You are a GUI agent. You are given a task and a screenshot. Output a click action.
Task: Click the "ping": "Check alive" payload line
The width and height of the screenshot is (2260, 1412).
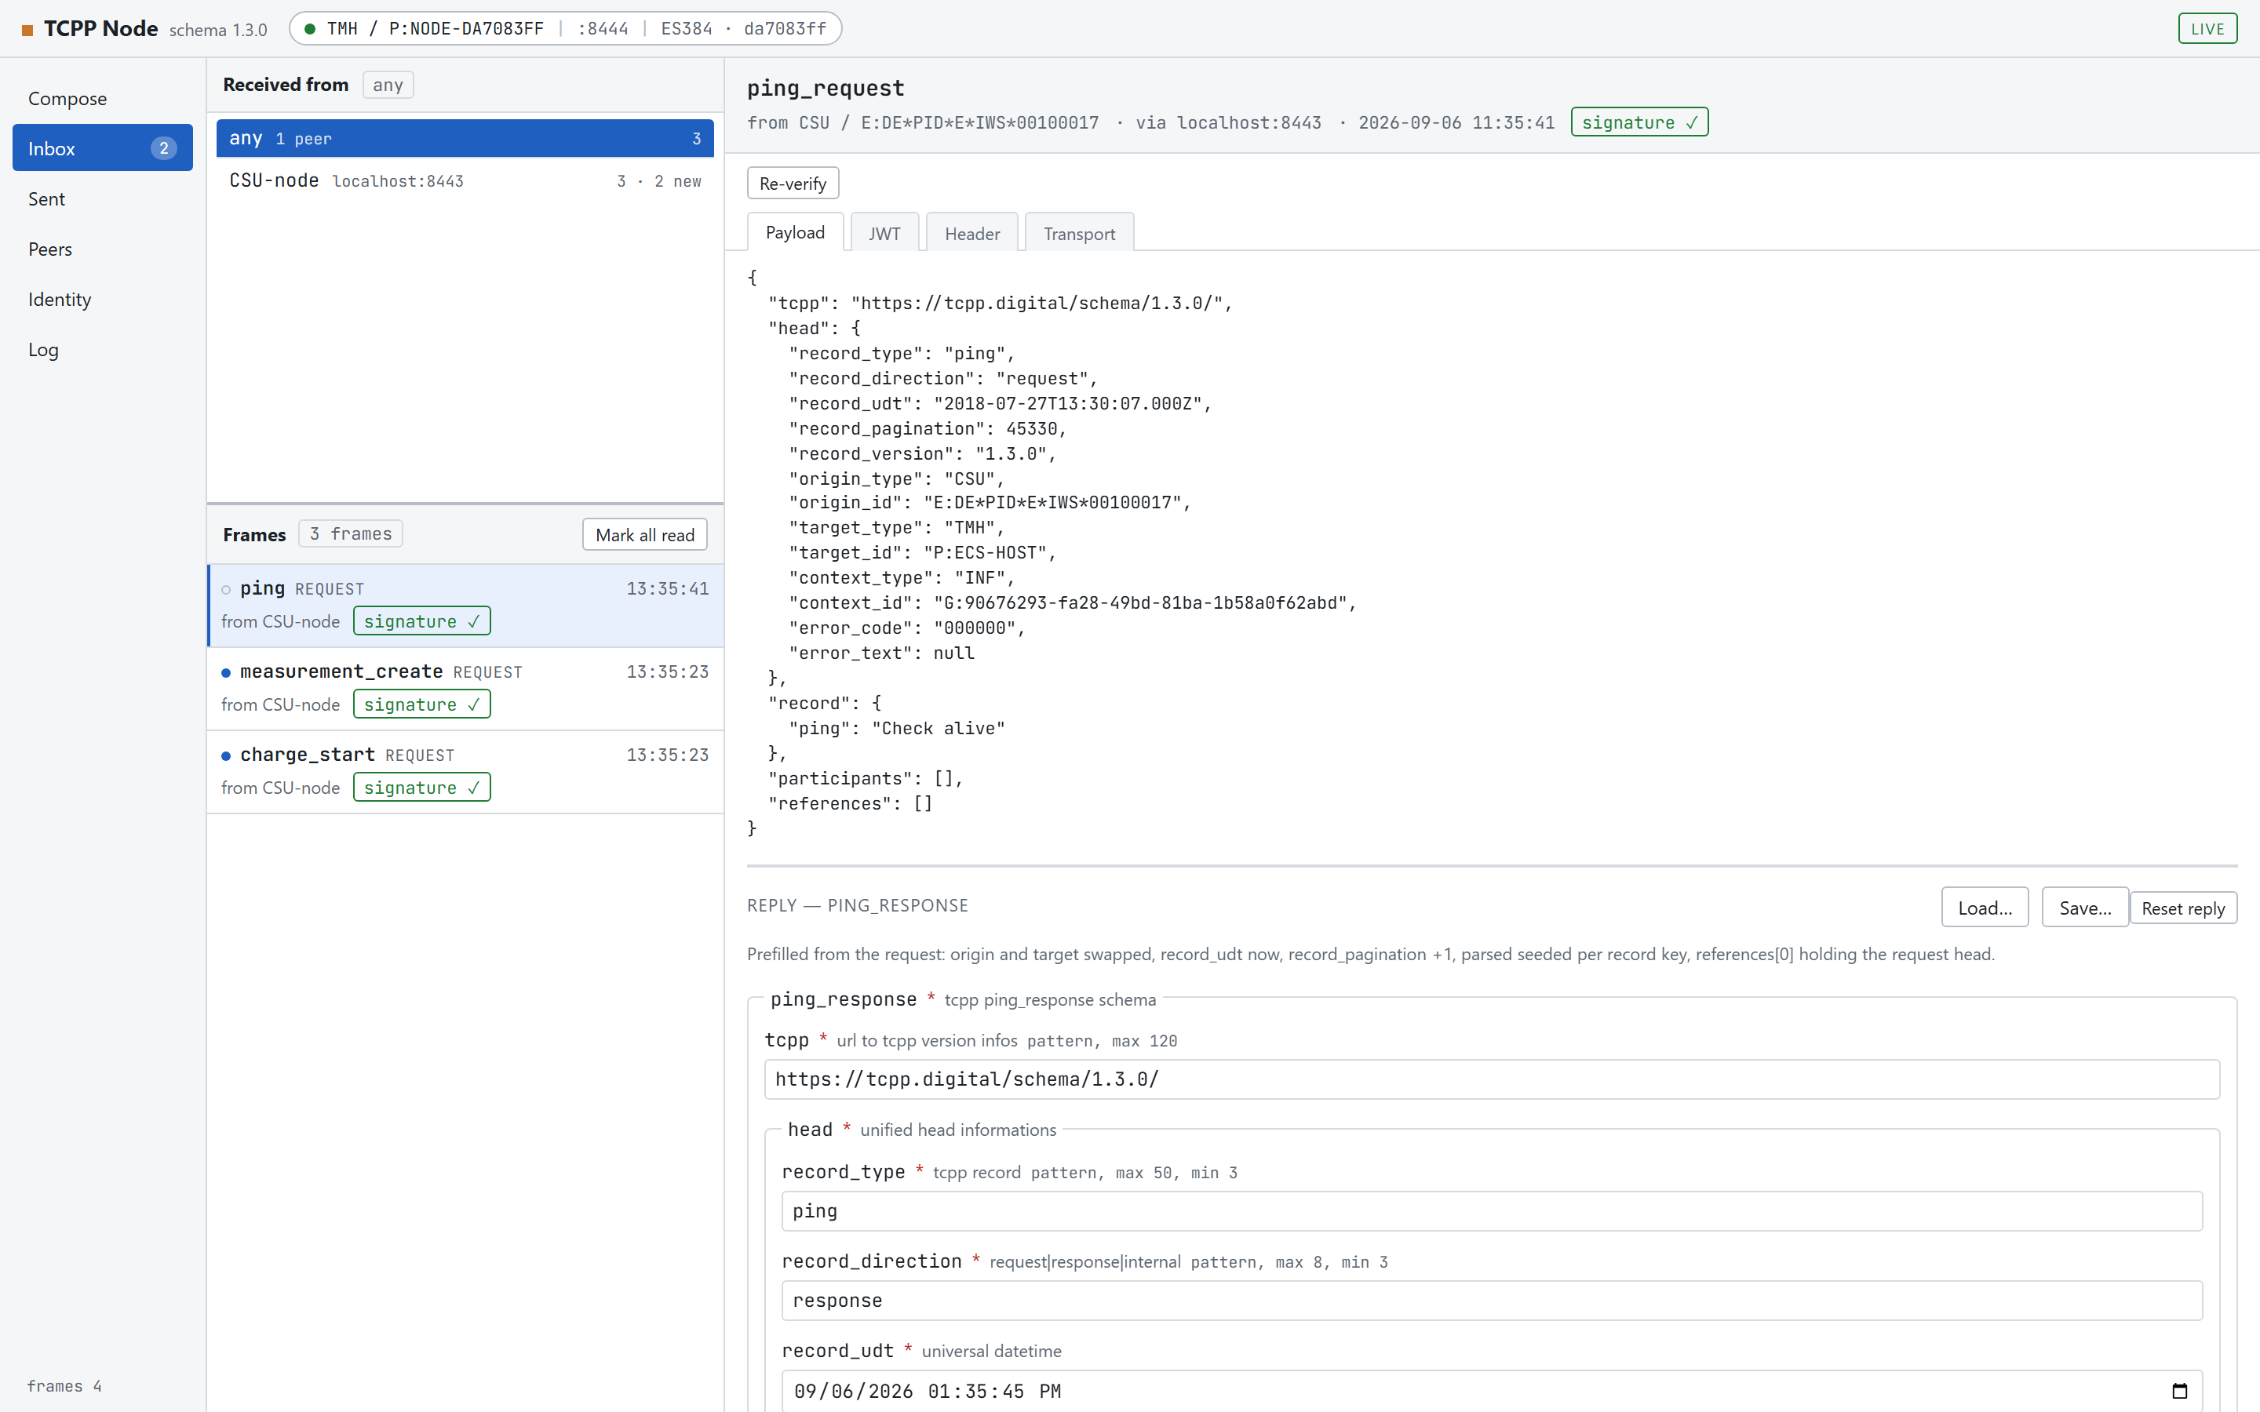pos(896,729)
